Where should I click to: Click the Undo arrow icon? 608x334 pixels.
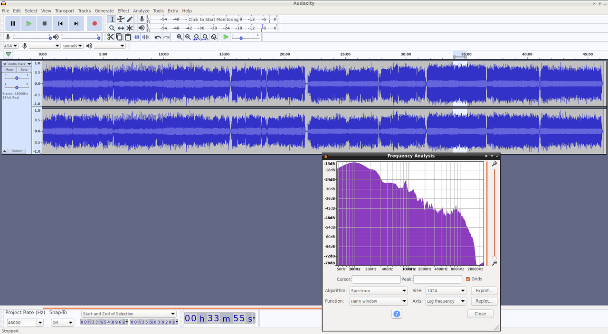[158, 37]
